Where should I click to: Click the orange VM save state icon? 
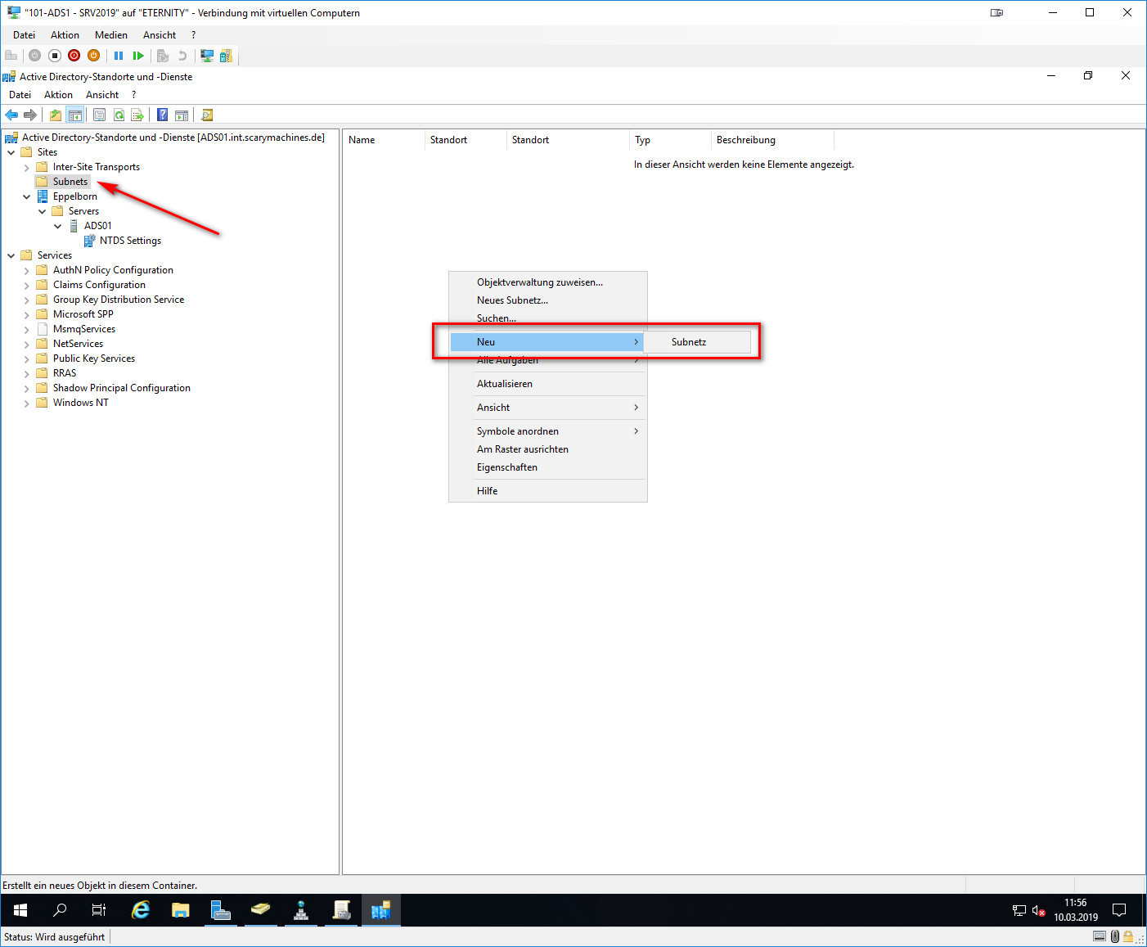click(x=93, y=56)
